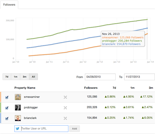This screenshot has width=155, height=134.
Task: Click tooltip line brianclark: 154,870 Followers
Action: tap(121, 44)
